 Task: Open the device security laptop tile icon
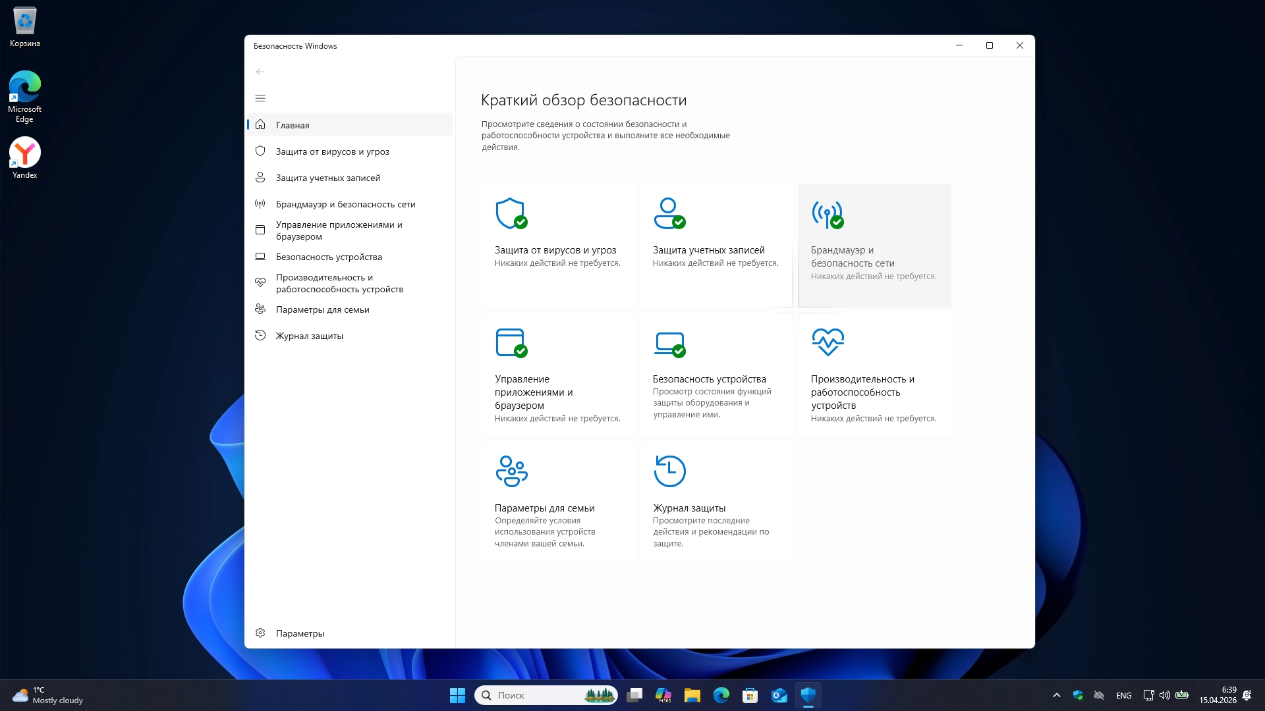669,343
